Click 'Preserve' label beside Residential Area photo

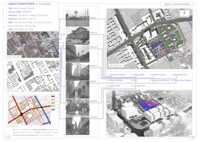pyautogui.click(x=93, y=66)
